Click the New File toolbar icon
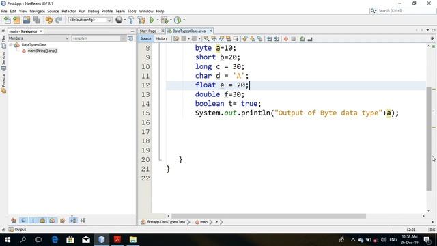The image size is (437, 246). pos(8,20)
